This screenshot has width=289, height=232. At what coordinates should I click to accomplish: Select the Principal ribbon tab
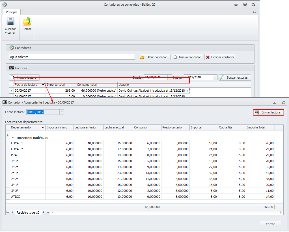pos(12,12)
